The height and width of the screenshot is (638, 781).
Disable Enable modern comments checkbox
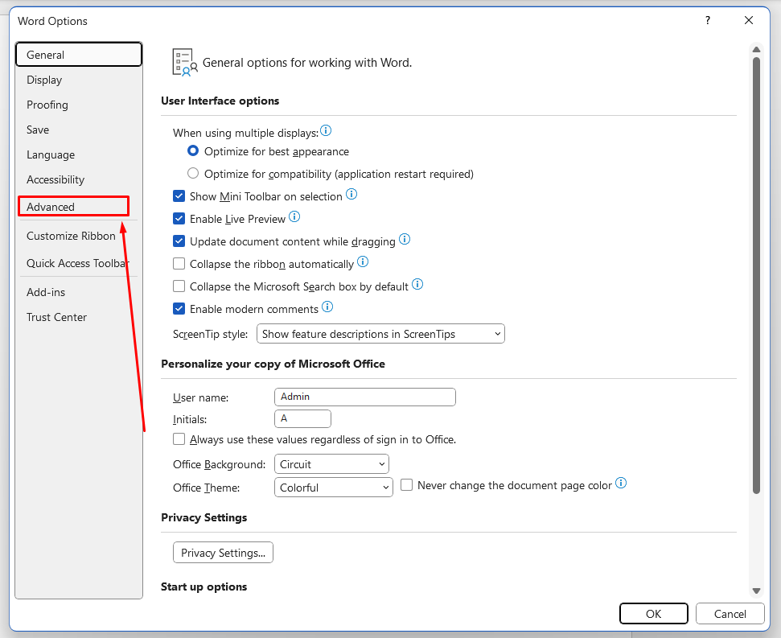tap(179, 309)
